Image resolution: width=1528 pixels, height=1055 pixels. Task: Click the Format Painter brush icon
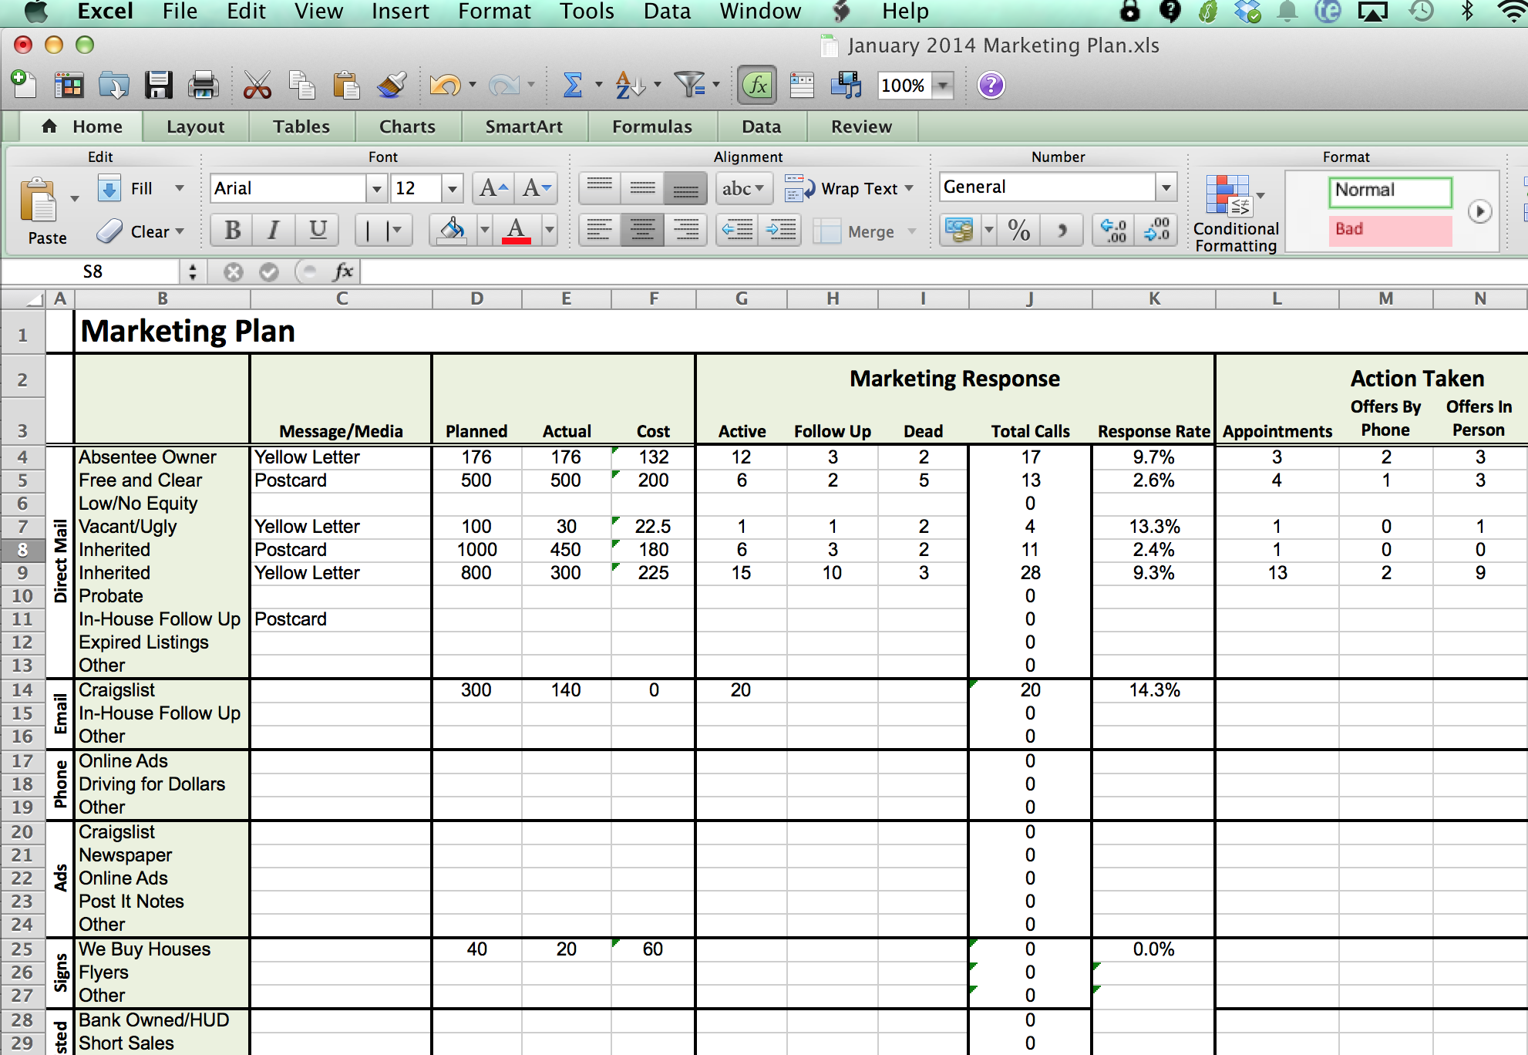click(x=392, y=85)
